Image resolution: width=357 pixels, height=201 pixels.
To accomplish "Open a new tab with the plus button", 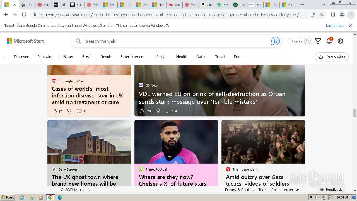I will (x=302, y=5).
